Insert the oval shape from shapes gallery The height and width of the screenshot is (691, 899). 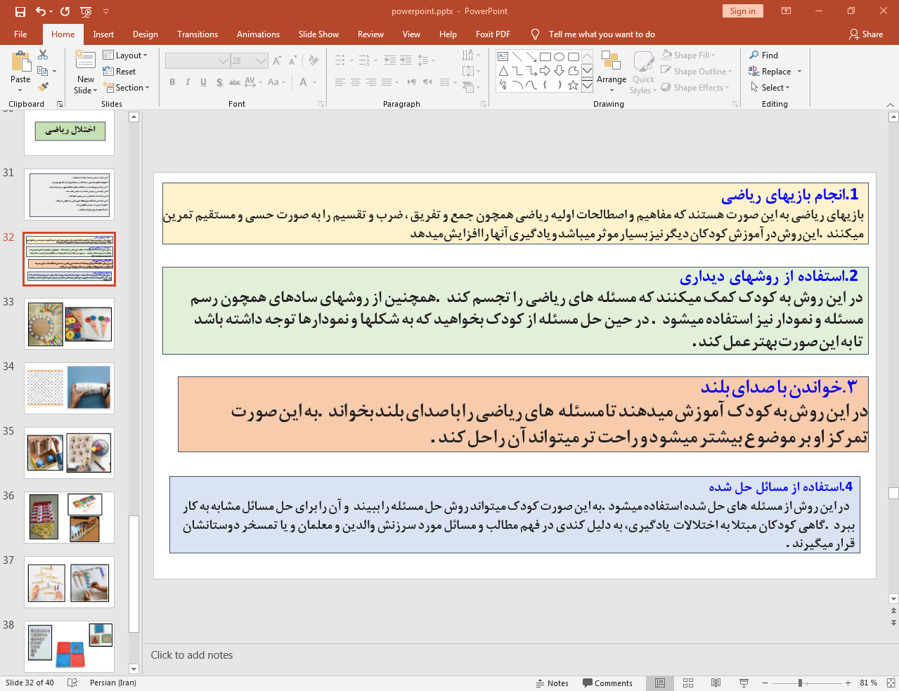pos(559,57)
